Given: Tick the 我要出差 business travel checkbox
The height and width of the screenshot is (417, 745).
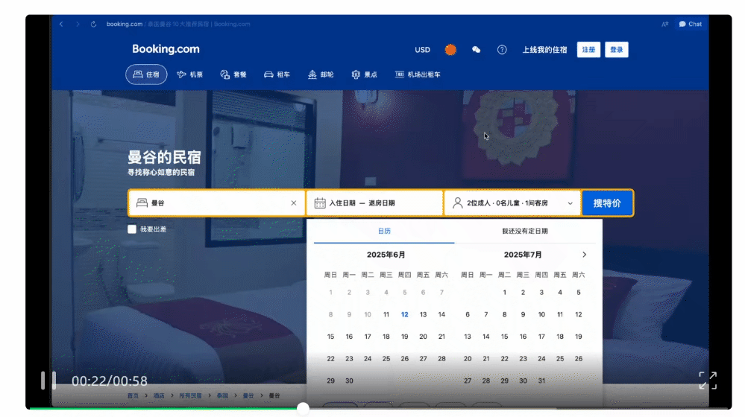Looking at the screenshot, I should click(x=132, y=229).
